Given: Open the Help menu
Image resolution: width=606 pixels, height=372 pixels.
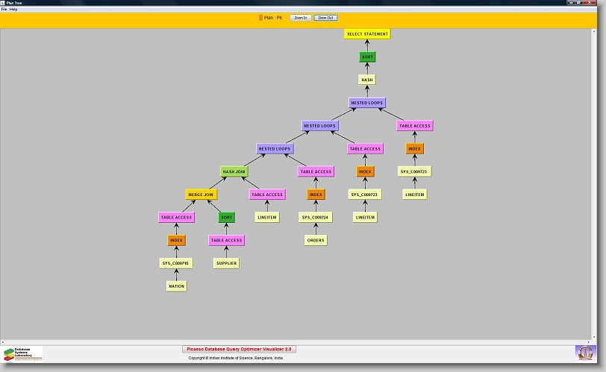Looking at the screenshot, I should coord(13,9).
